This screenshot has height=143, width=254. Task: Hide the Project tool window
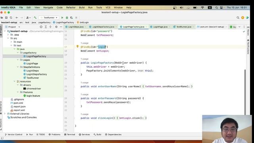pyautogui.click(x=61, y=27)
